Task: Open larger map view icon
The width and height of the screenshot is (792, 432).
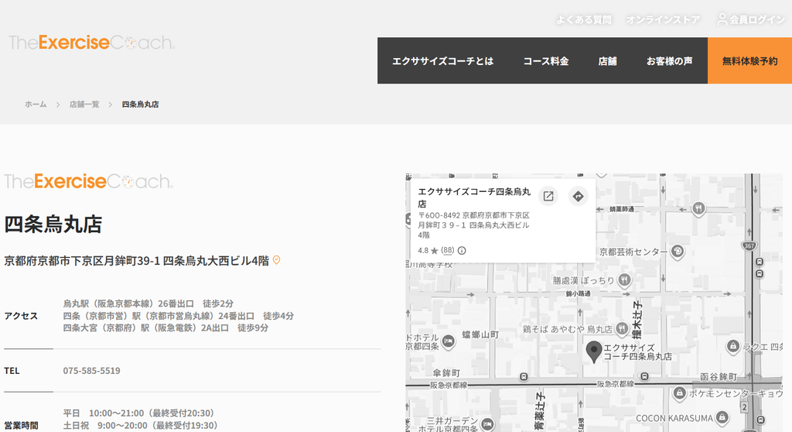Action: pos(548,197)
